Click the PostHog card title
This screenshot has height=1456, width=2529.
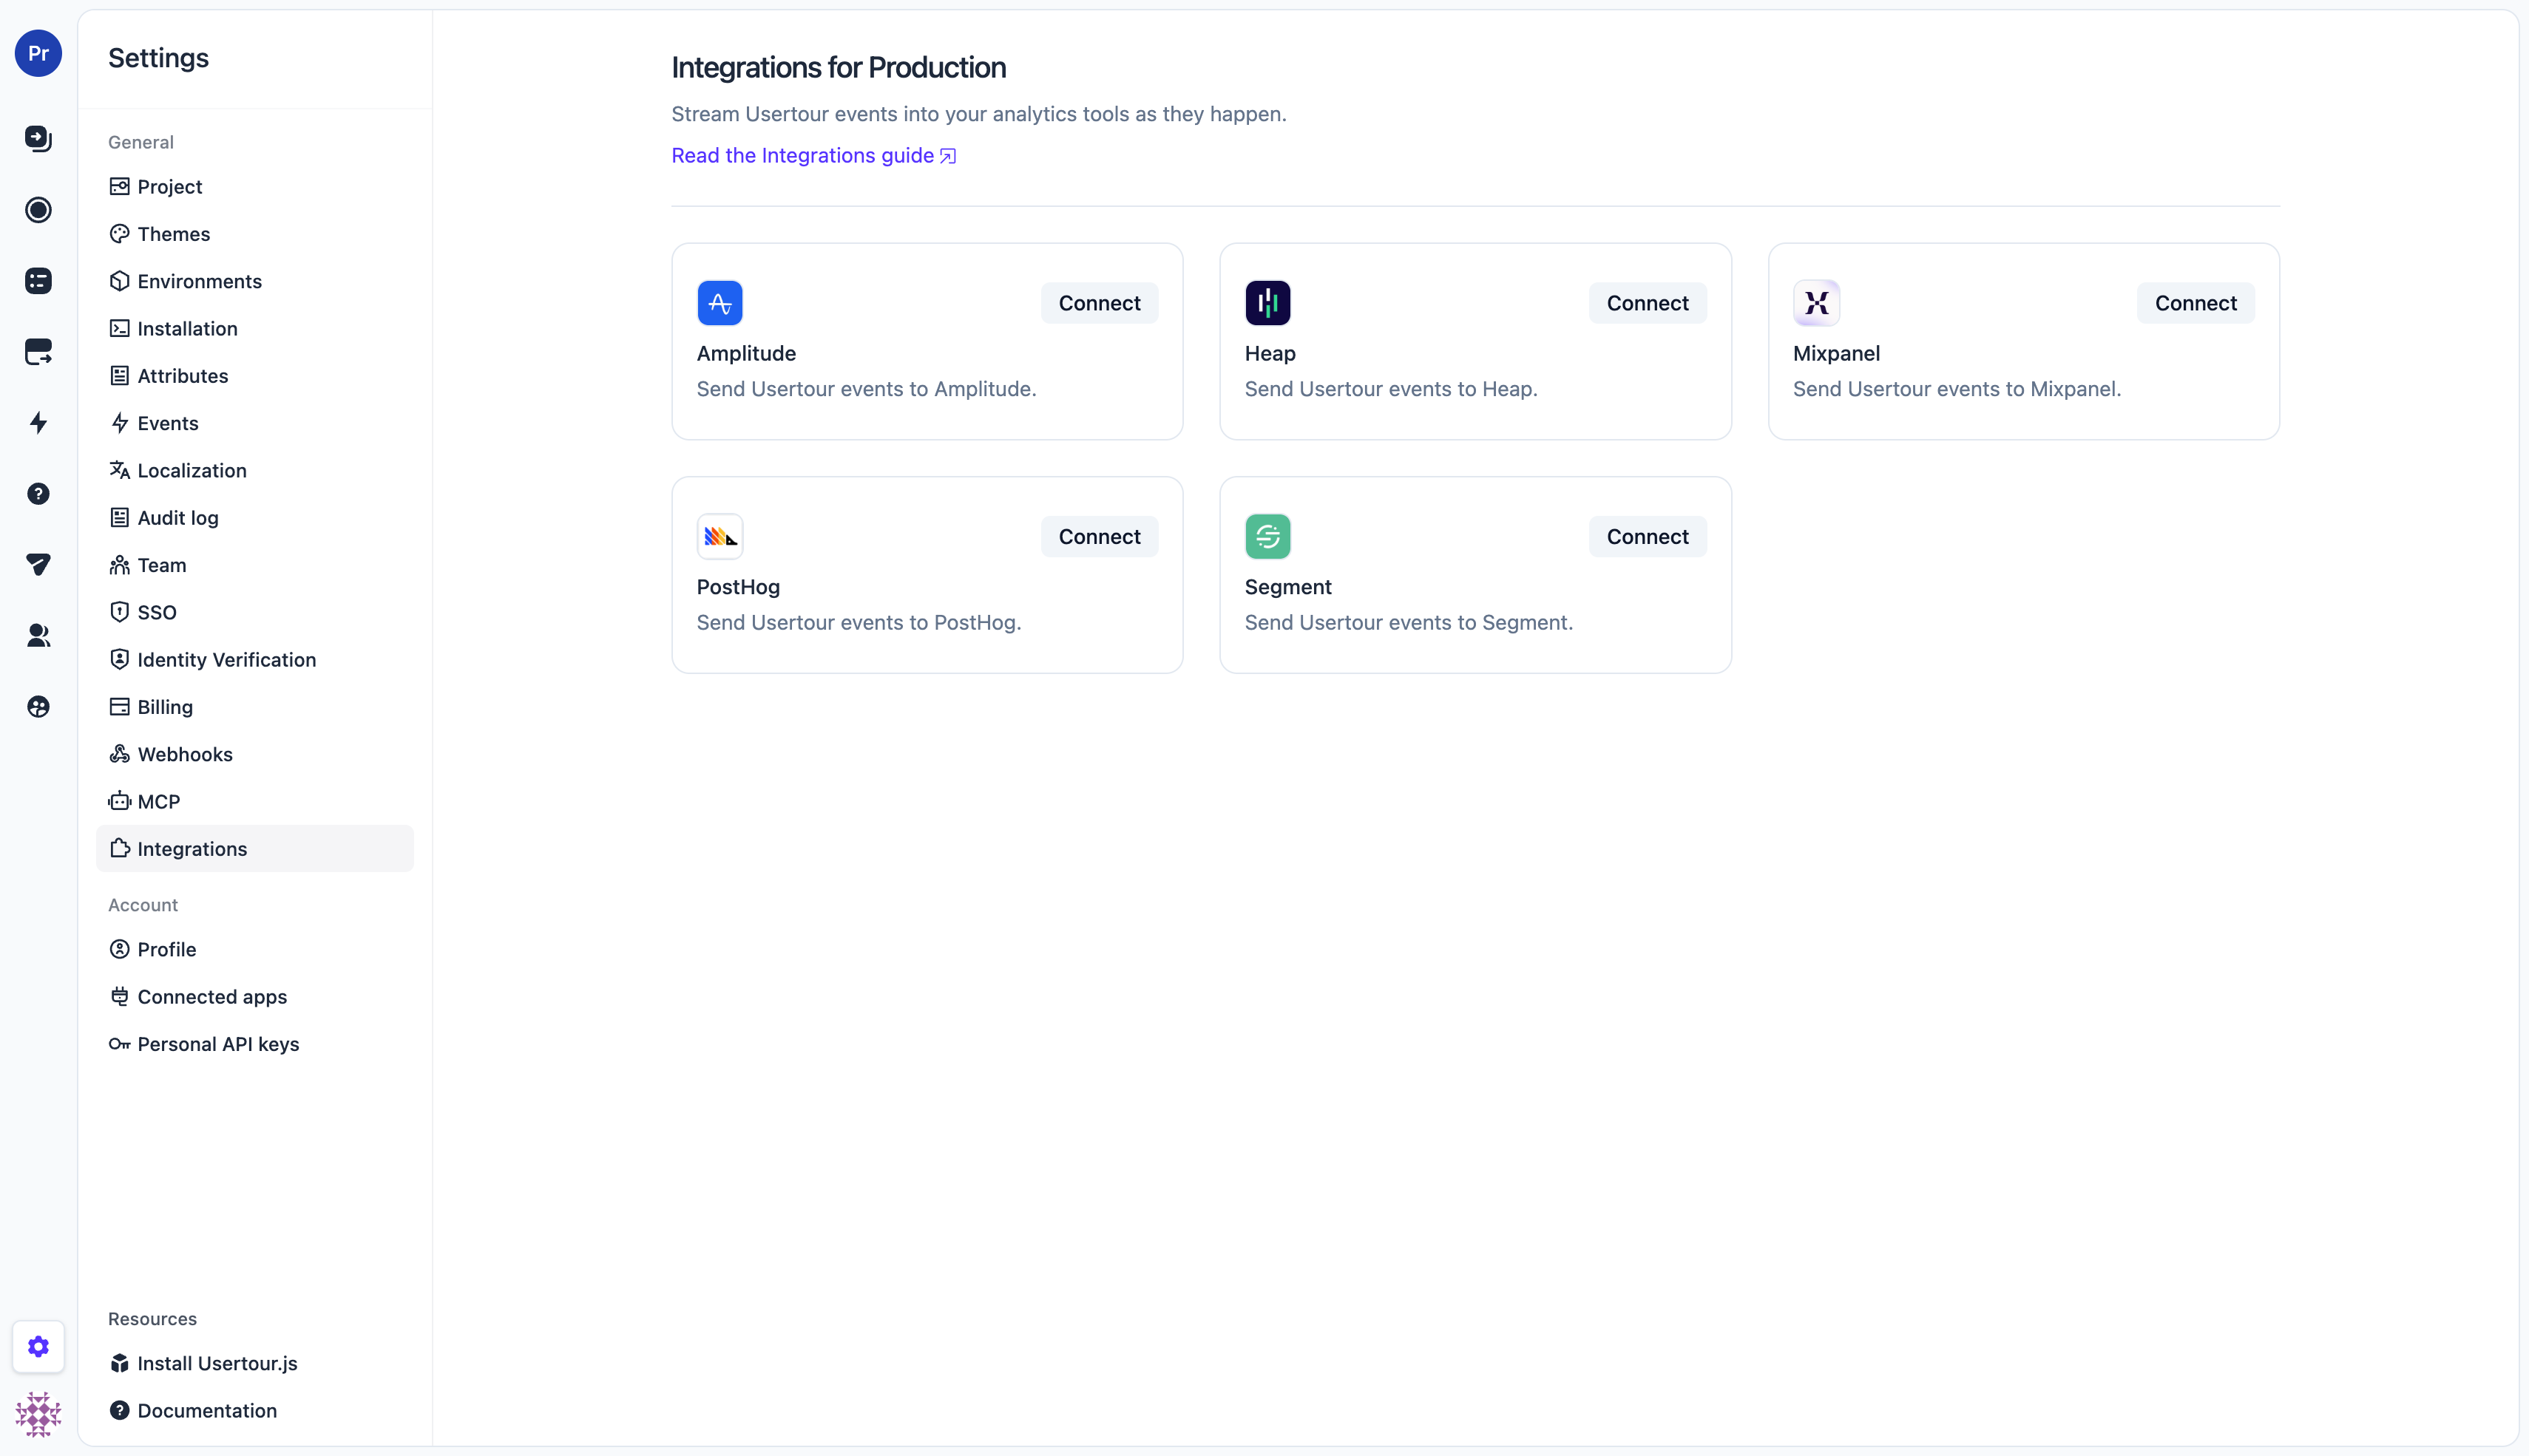738,587
